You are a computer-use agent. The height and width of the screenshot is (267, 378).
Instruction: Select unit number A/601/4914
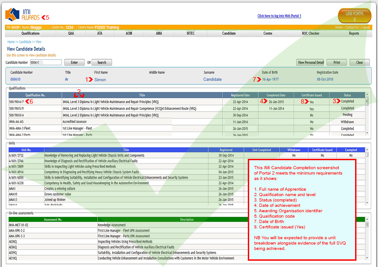16,172
